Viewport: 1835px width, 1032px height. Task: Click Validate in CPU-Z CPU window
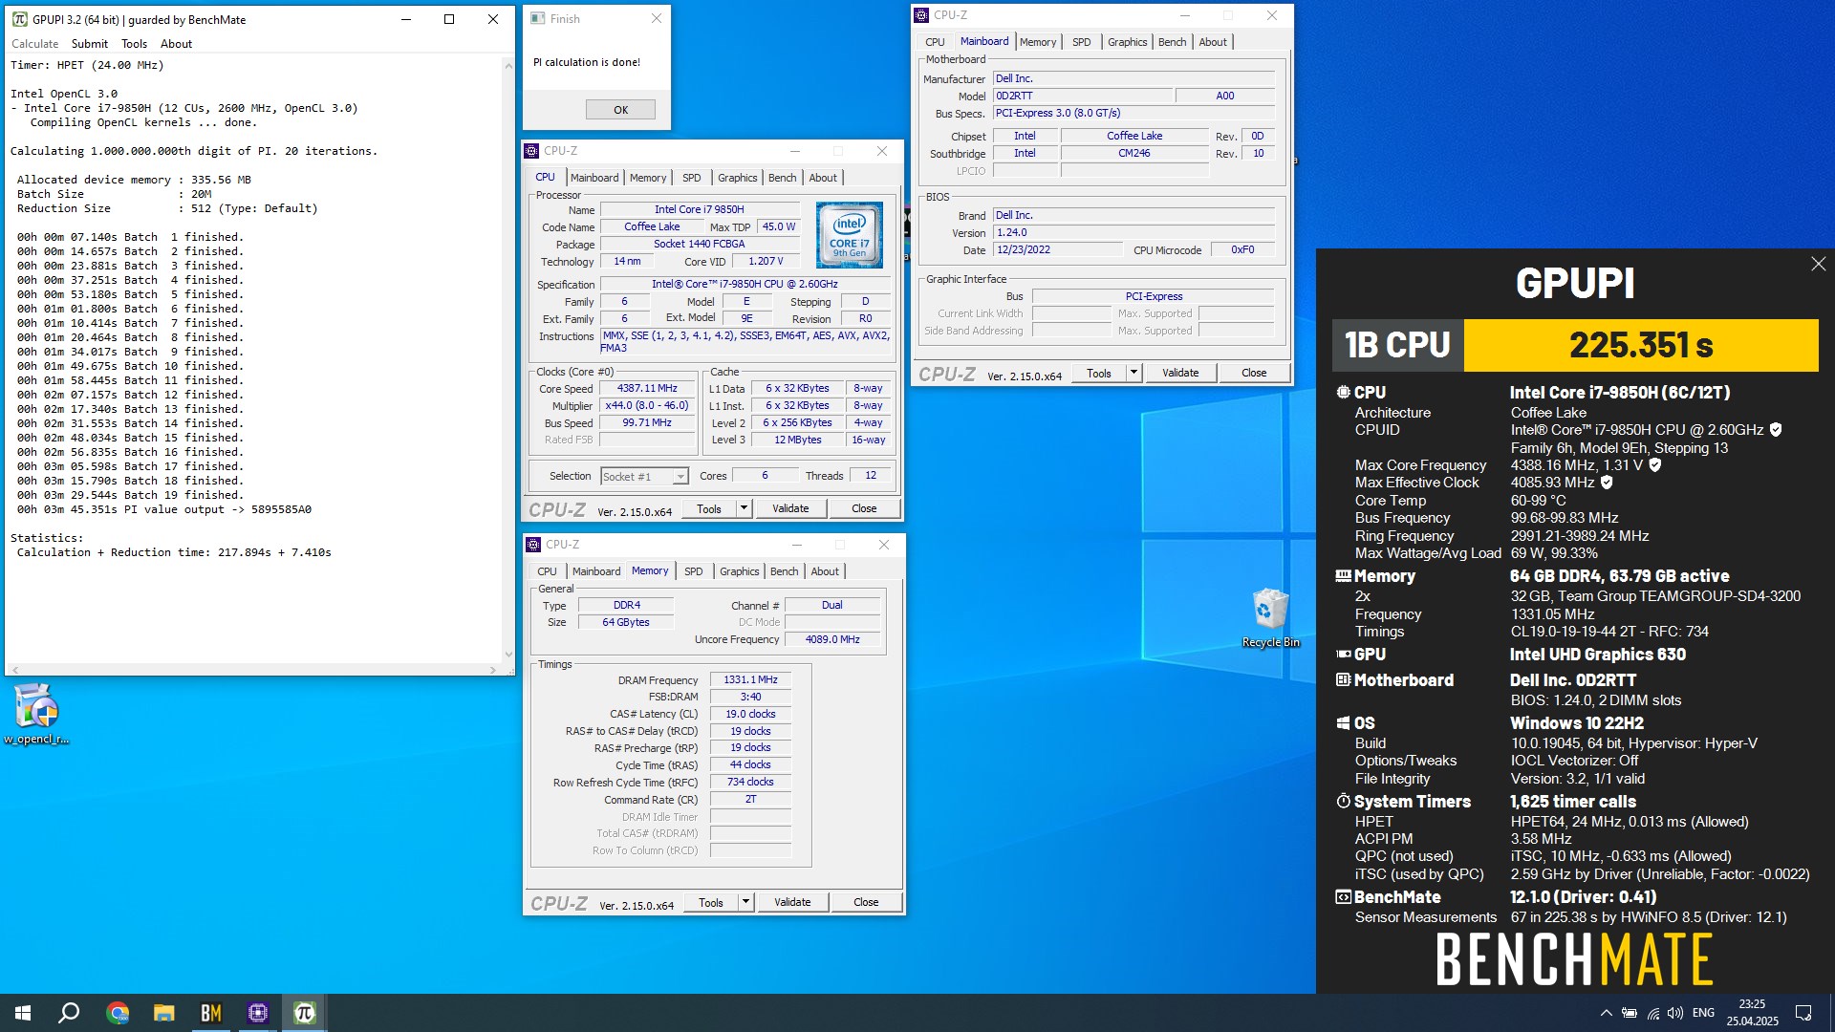790,508
